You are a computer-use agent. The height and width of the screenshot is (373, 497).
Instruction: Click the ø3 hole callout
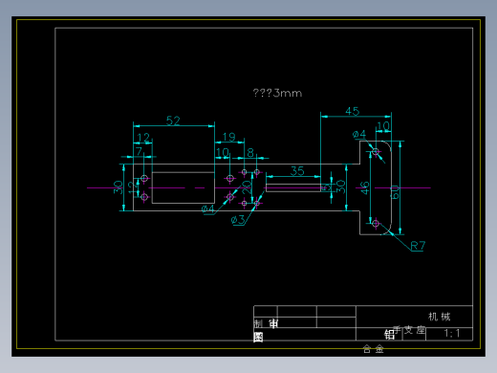[x=238, y=220]
